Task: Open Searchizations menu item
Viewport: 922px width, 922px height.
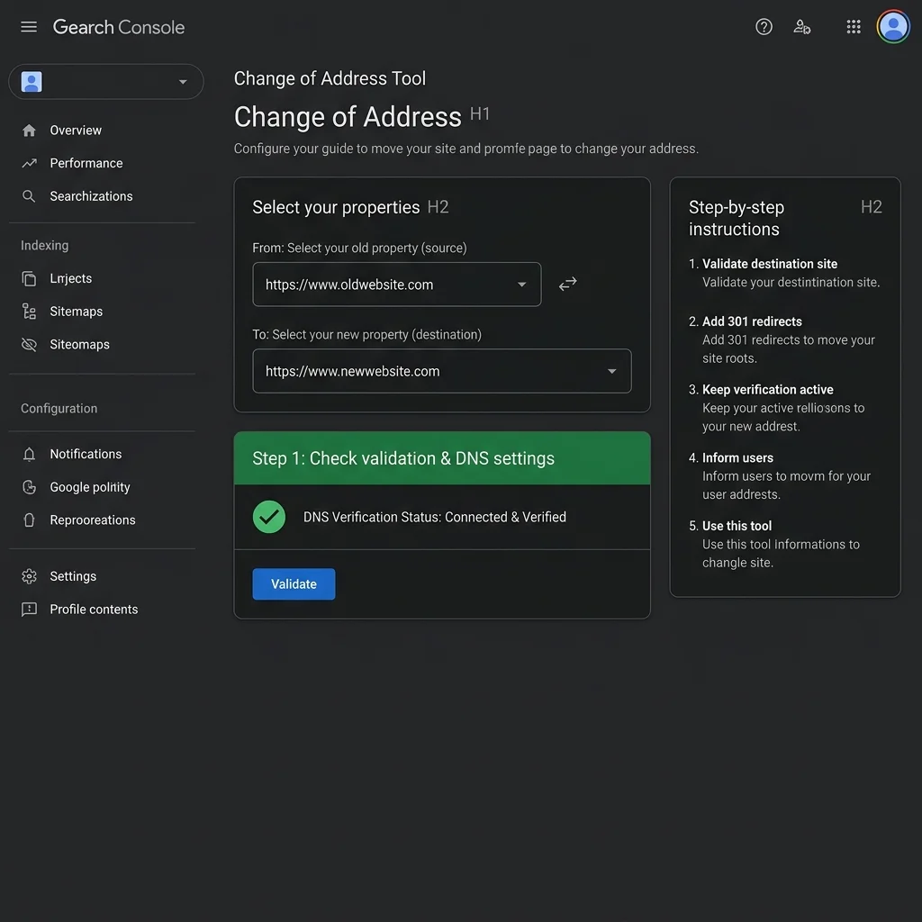Action: coord(91,196)
